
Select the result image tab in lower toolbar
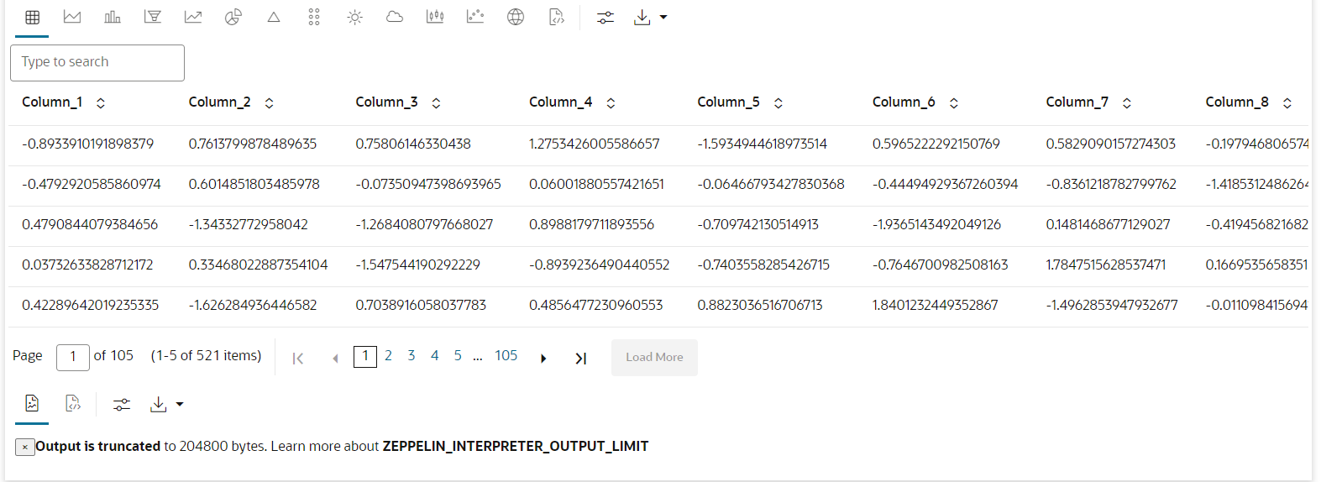coord(32,404)
